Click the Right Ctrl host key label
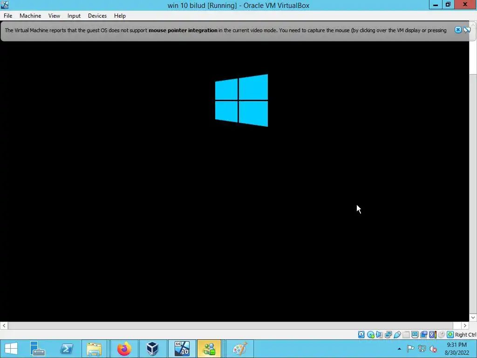Screen dimensions: 477x358 (466, 335)
